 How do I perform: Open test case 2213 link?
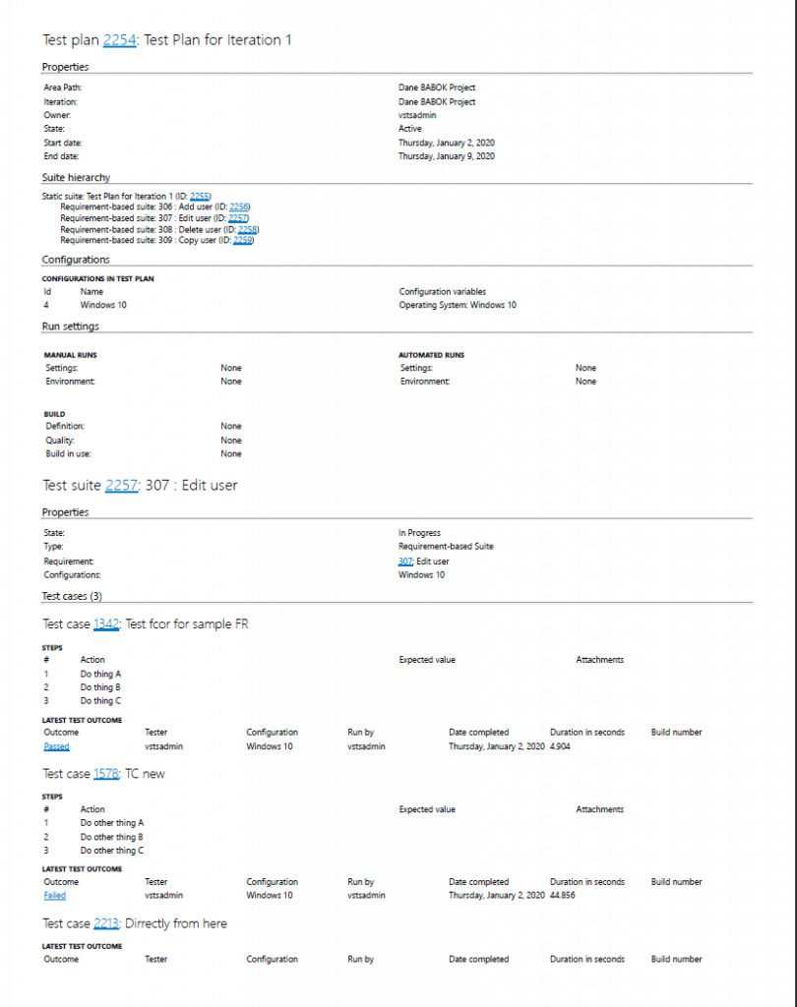[x=108, y=923]
